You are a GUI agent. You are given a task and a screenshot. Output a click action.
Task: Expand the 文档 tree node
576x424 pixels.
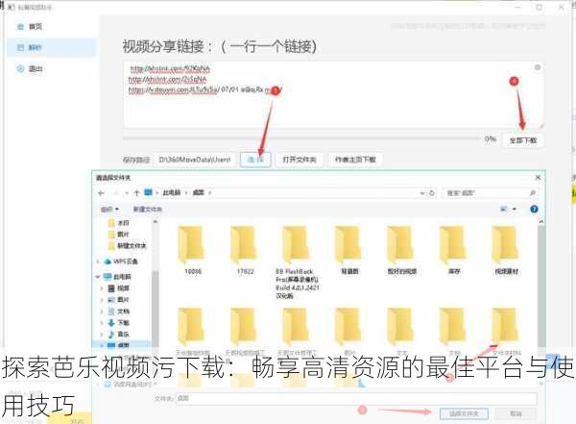[x=102, y=311]
